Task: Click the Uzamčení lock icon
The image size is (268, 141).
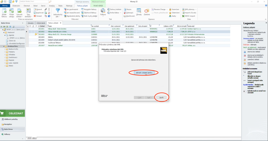Action: 174,9
